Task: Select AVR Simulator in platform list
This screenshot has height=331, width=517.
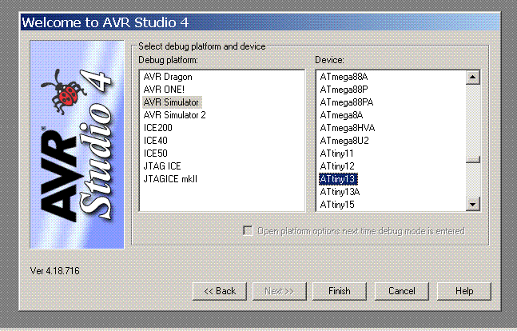Action: click(x=172, y=102)
